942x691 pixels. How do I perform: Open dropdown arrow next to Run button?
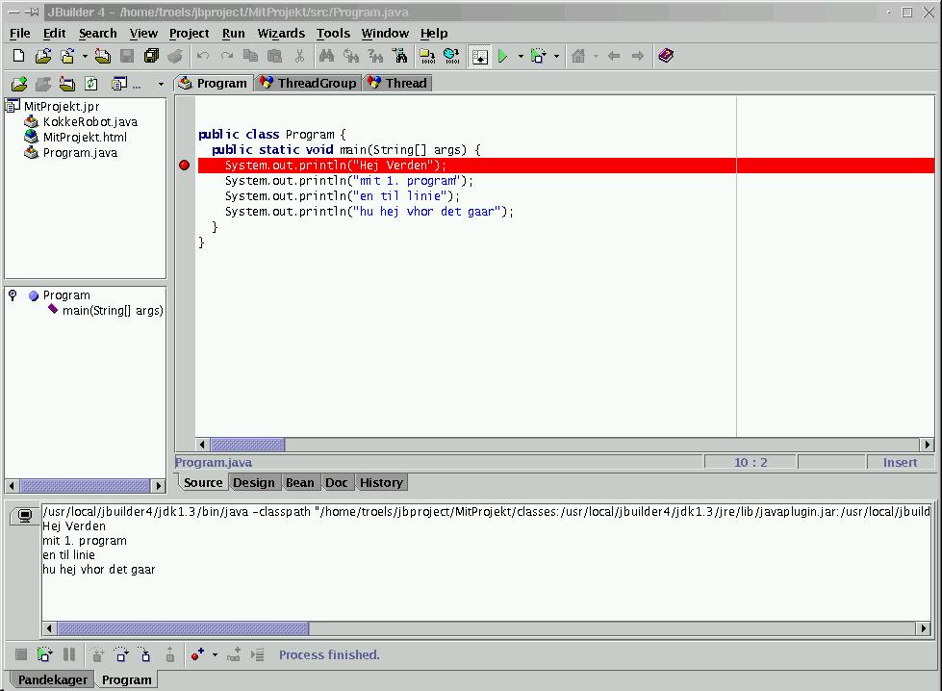(521, 57)
